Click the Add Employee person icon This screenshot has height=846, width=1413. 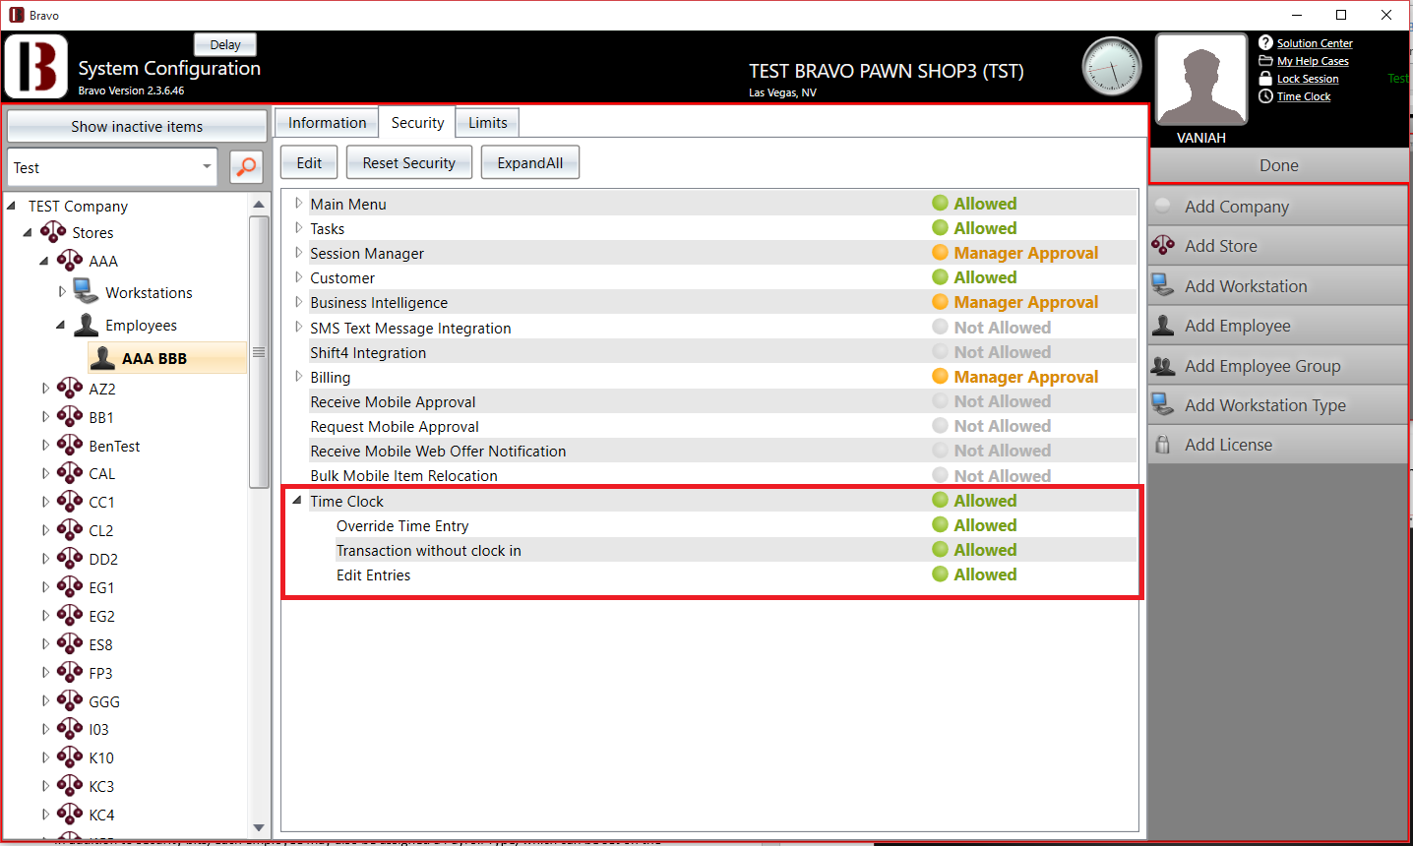point(1163,325)
